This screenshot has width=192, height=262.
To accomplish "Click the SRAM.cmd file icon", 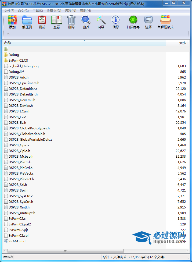I will (6, 241).
